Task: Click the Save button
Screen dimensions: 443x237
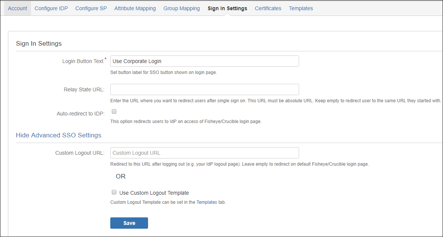Action: click(129, 223)
